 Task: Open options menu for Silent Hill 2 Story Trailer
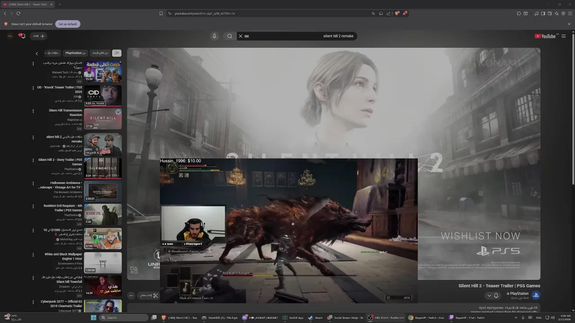coord(33,160)
